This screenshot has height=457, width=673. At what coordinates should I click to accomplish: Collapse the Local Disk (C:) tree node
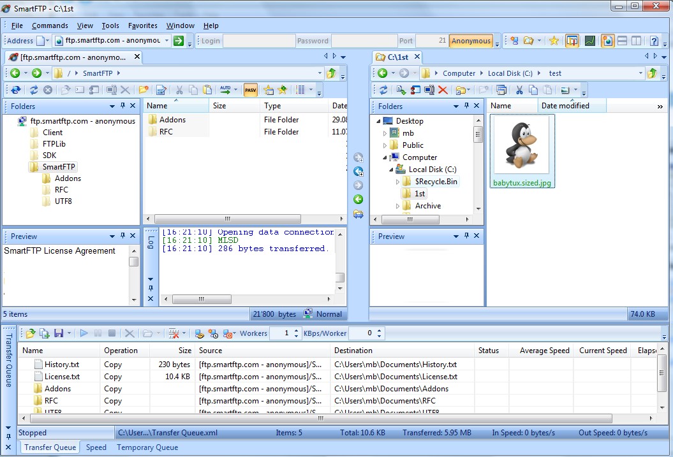(x=392, y=170)
